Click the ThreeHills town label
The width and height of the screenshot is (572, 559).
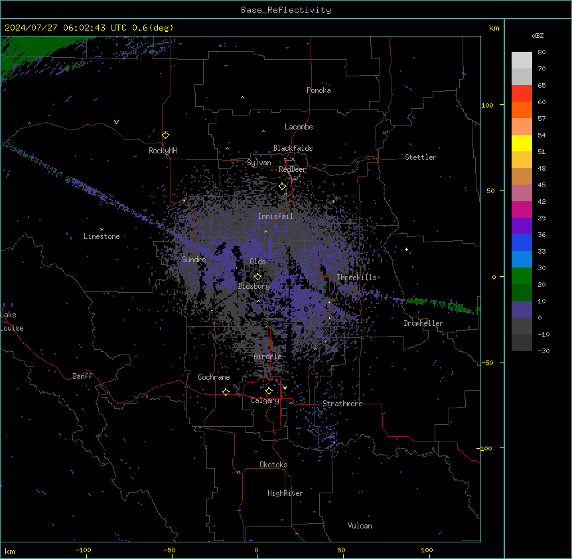pyautogui.click(x=356, y=278)
